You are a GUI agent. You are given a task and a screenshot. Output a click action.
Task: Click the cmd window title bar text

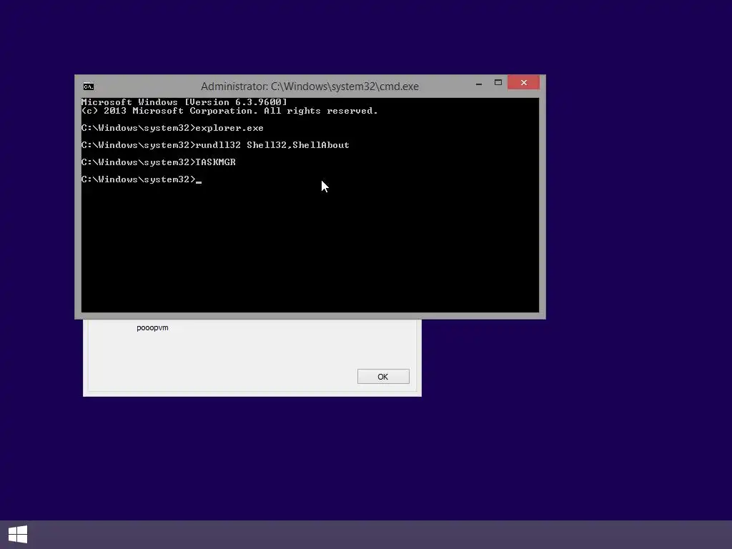[x=310, y=86]
